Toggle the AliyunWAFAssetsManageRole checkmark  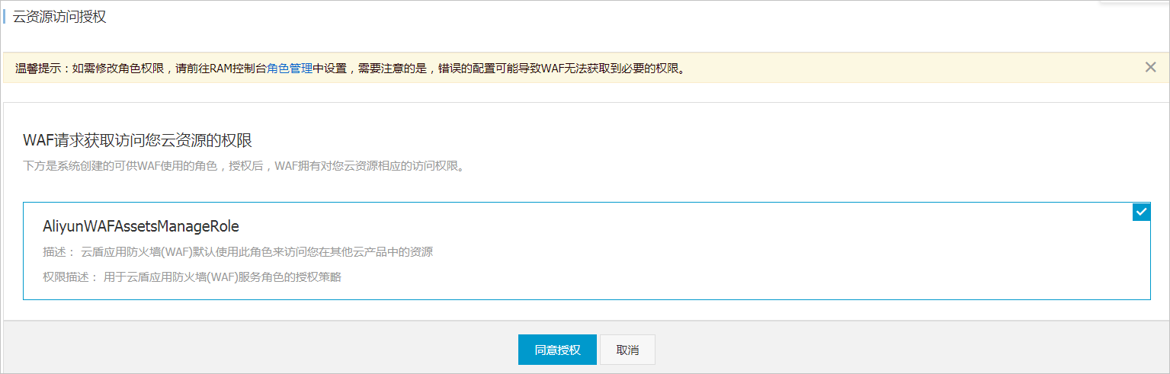point(1141,212)
